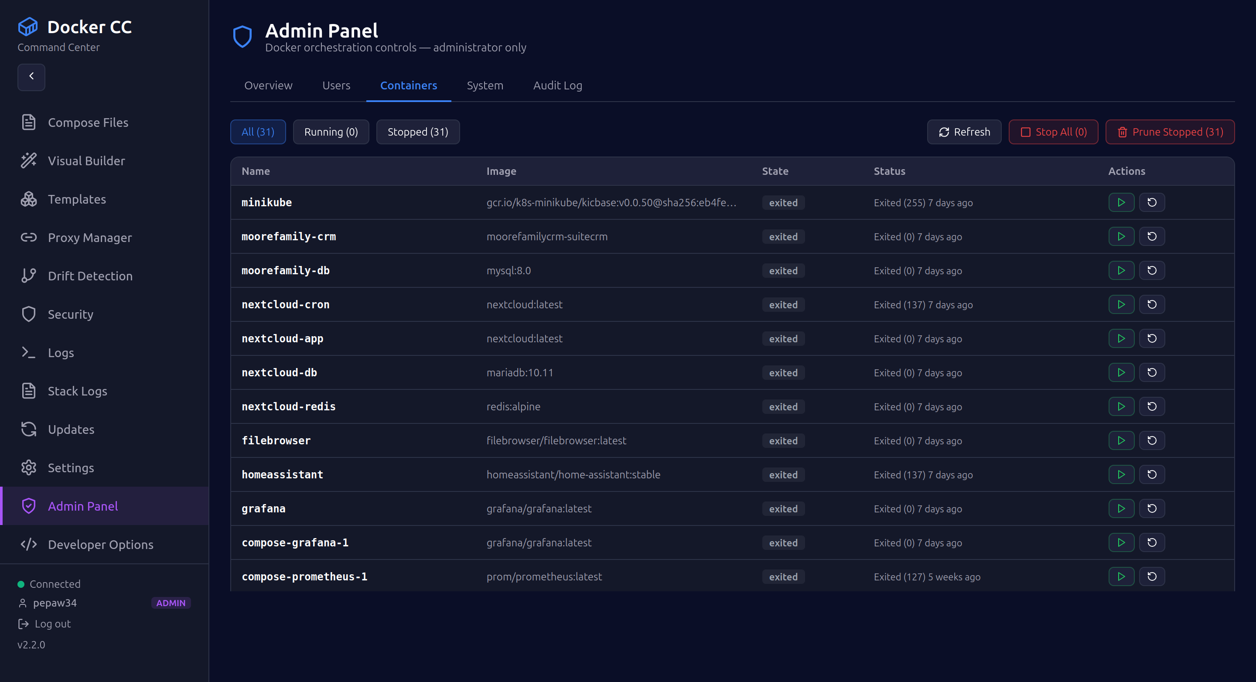Start the compose-prometheus-1 container

(x=1120, y=577)
